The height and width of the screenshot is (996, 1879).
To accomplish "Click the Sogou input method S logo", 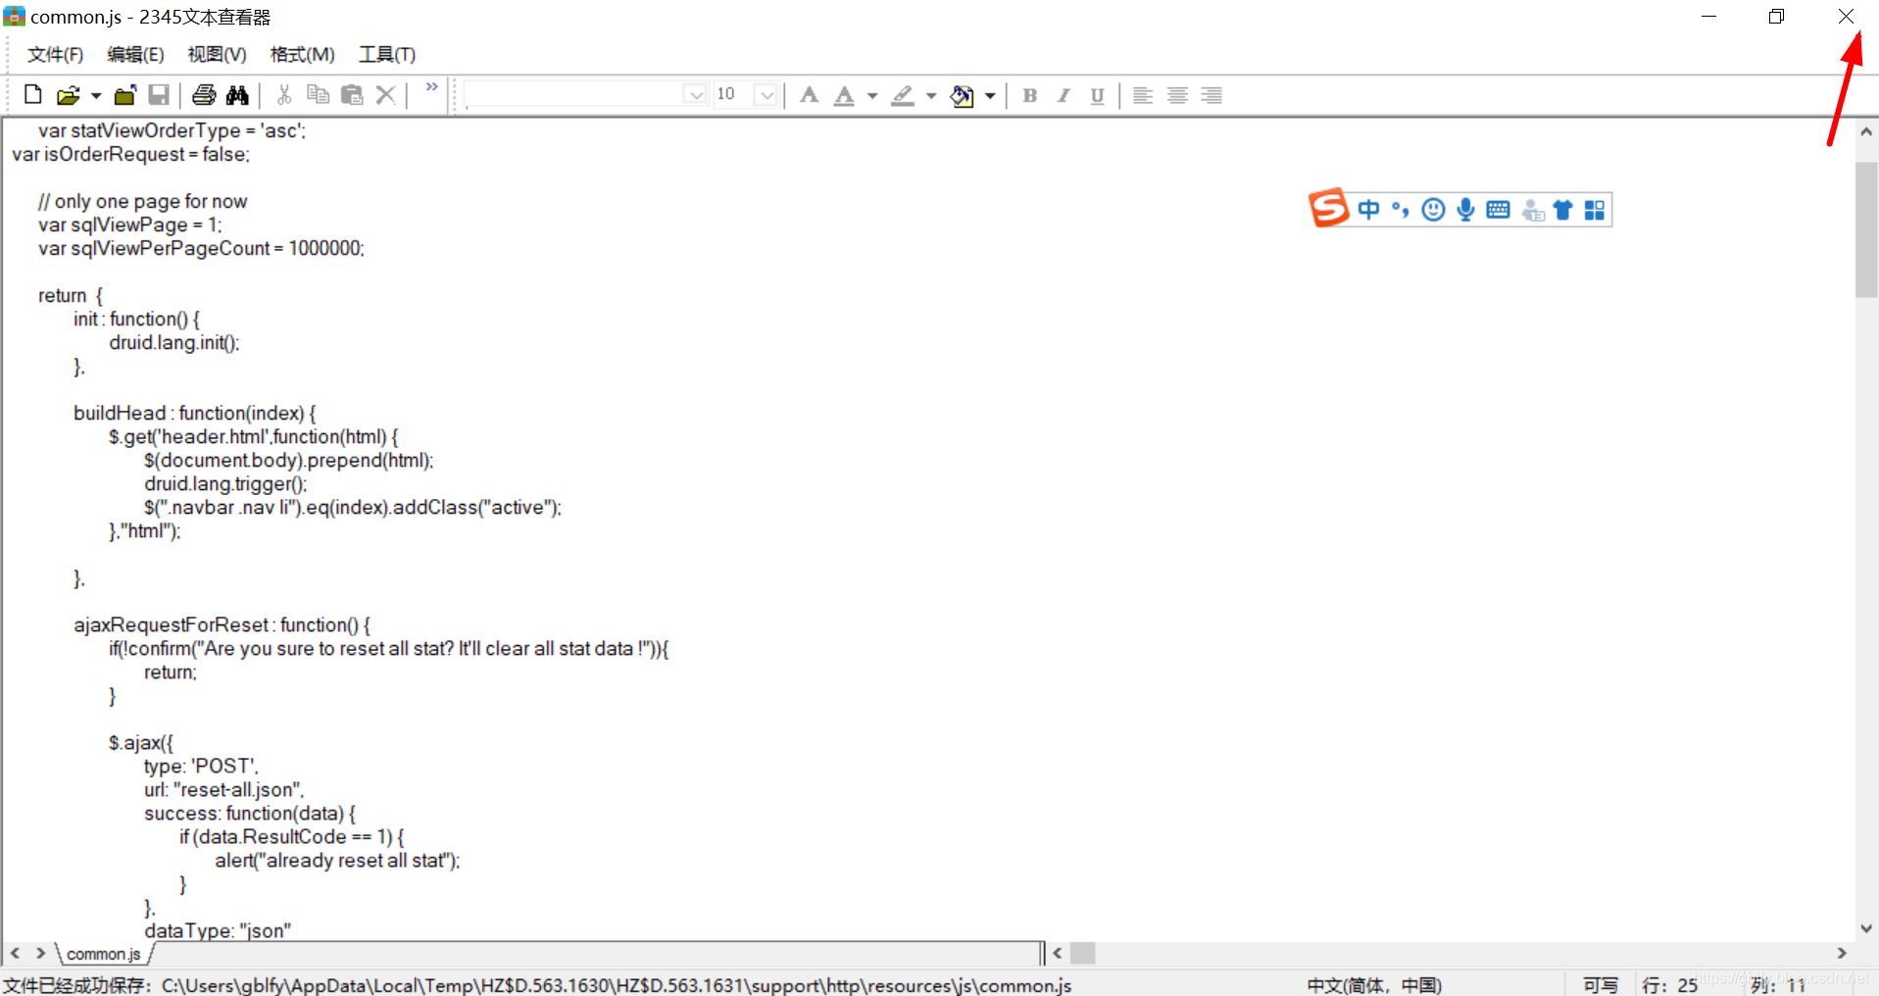I will coord(1328,208).
